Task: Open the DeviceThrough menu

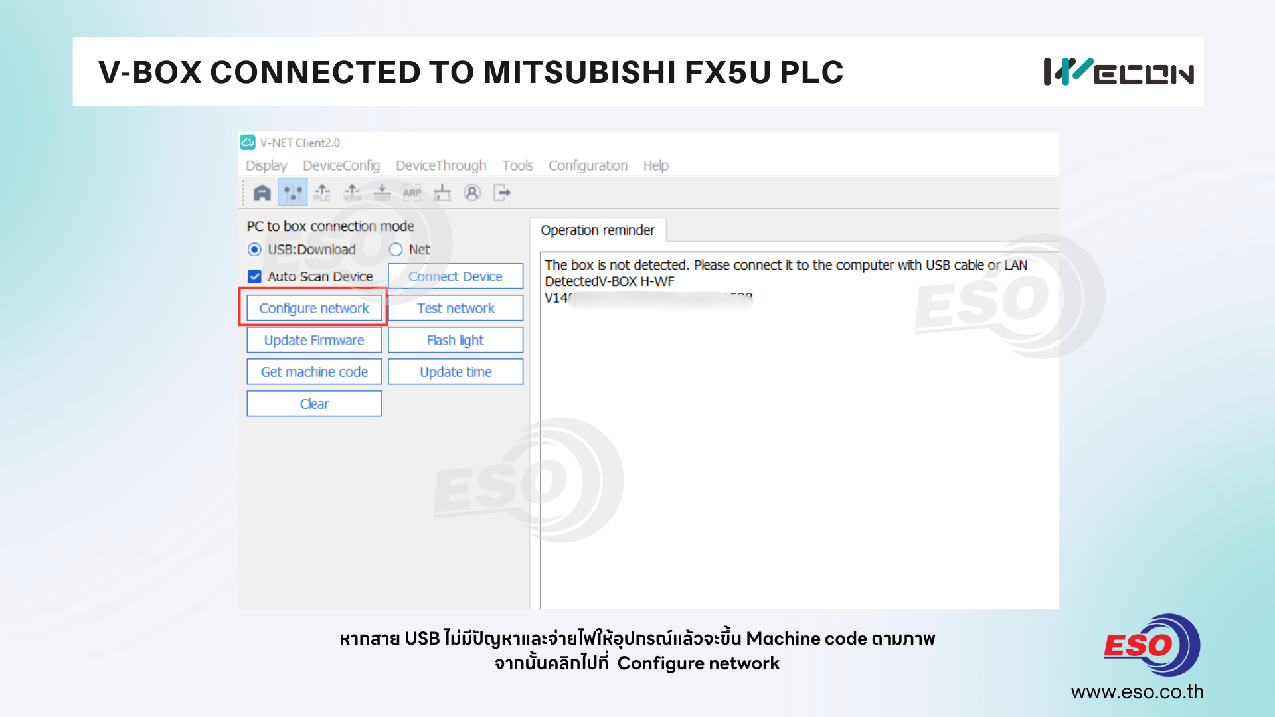Action: pyautogui.click(x=441, y=165)
